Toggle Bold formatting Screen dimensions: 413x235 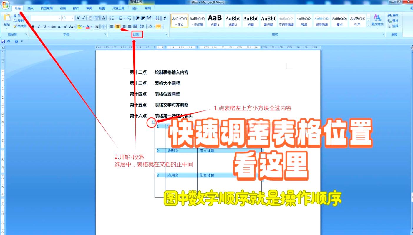tap(33, 27)
